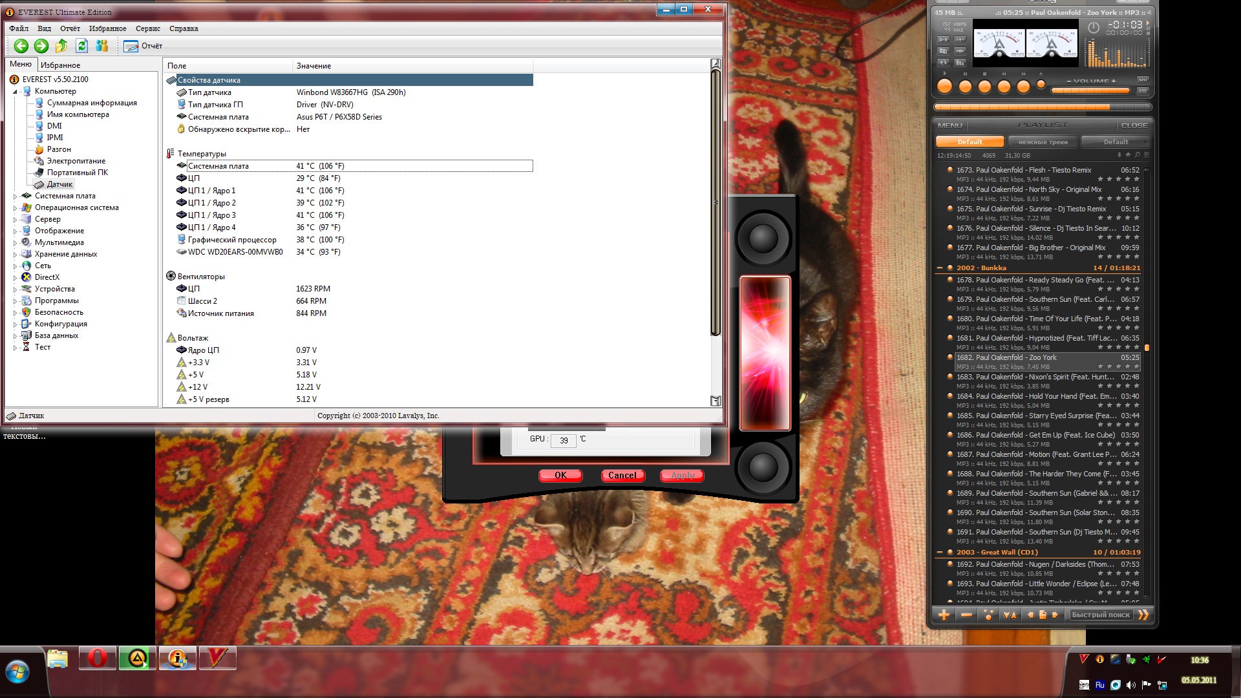Collapse the Компьютер tree node
Viewport: 1241px width, 698px height.
15,92
